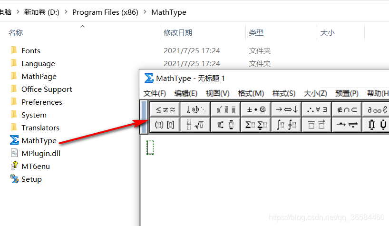This screenshot has height=226, width=389.
Task: Click MathType breadcrumb in address bar
Action: pyautogui.click(x=169, y=12)
